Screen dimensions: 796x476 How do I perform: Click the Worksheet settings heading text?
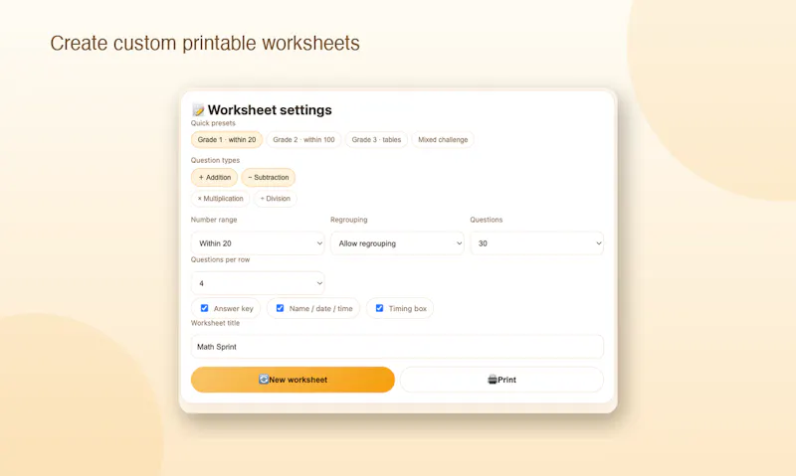pyautogui.click(x=270, y=110)
